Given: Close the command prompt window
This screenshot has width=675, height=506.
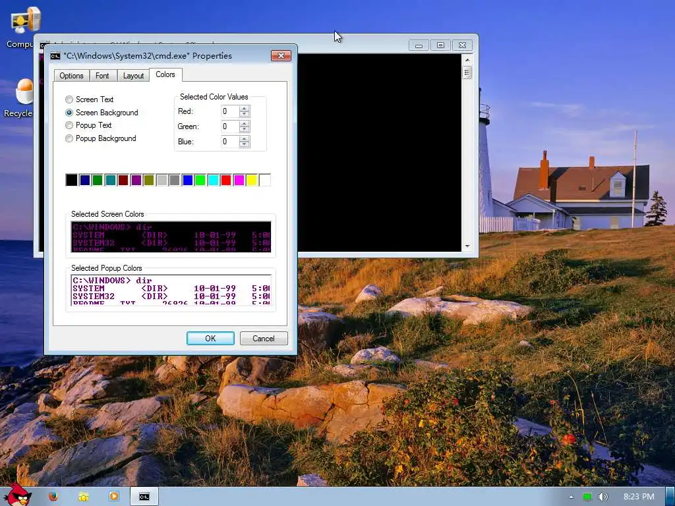Looking at the screenshot, I should pos(462,45).
